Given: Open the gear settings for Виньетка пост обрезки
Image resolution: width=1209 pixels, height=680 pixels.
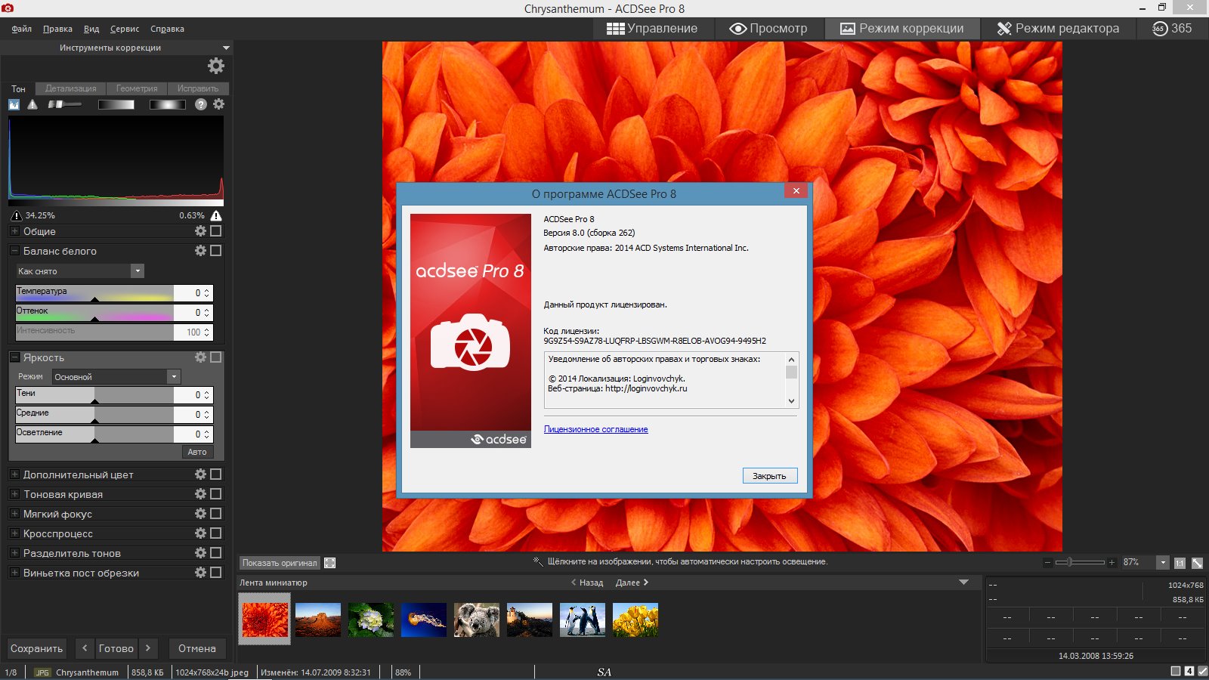Looking at the screenshot, I should point(200,573).
